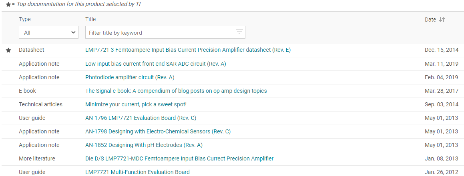464x176 pixels.
Task: Click the Title column header
Action: 90,19
